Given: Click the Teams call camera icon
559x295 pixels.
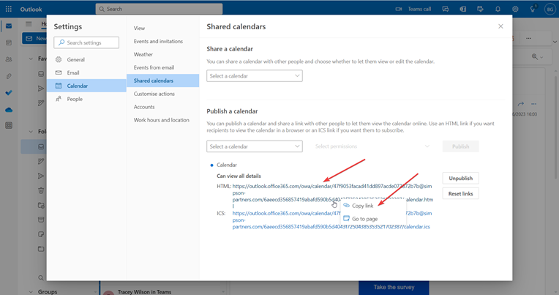Looking at the screenshot, I should click(x=399, y=9).
